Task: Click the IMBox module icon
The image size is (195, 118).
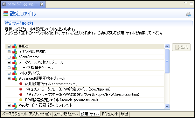Action: 15,46
